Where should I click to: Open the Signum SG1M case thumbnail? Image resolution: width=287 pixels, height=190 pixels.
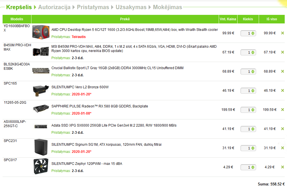click(x=41, y=147)
